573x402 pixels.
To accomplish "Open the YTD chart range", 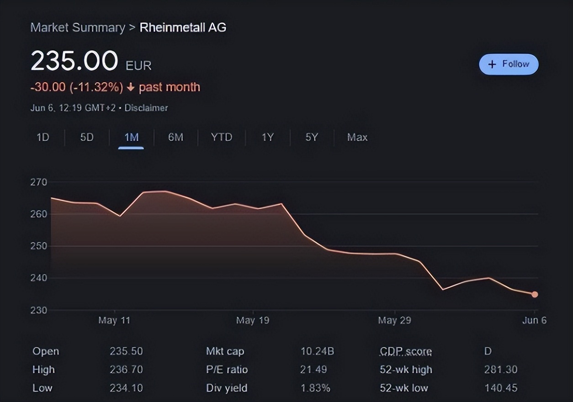I will click(x=222, y=137).
